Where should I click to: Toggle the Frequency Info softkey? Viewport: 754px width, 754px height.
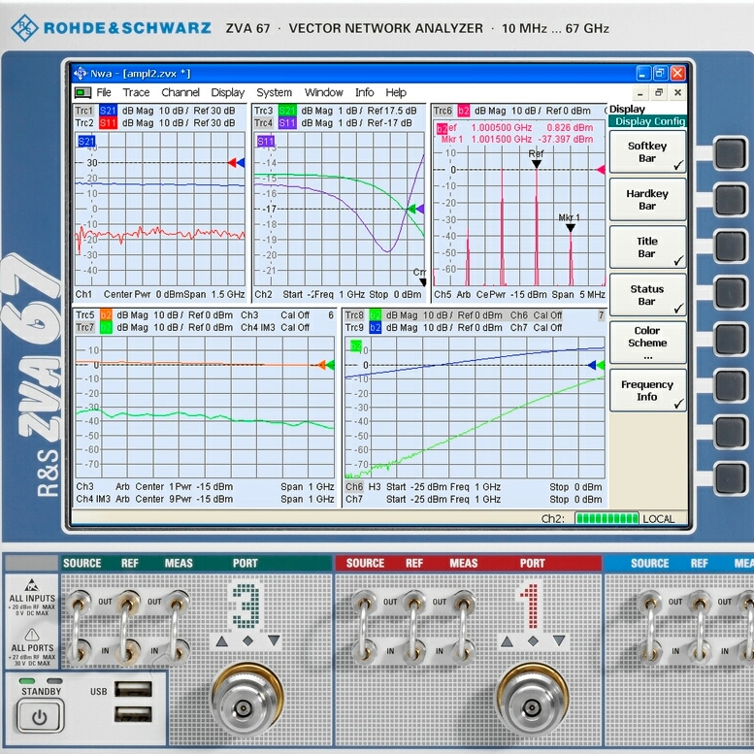[x=647, y=390]
